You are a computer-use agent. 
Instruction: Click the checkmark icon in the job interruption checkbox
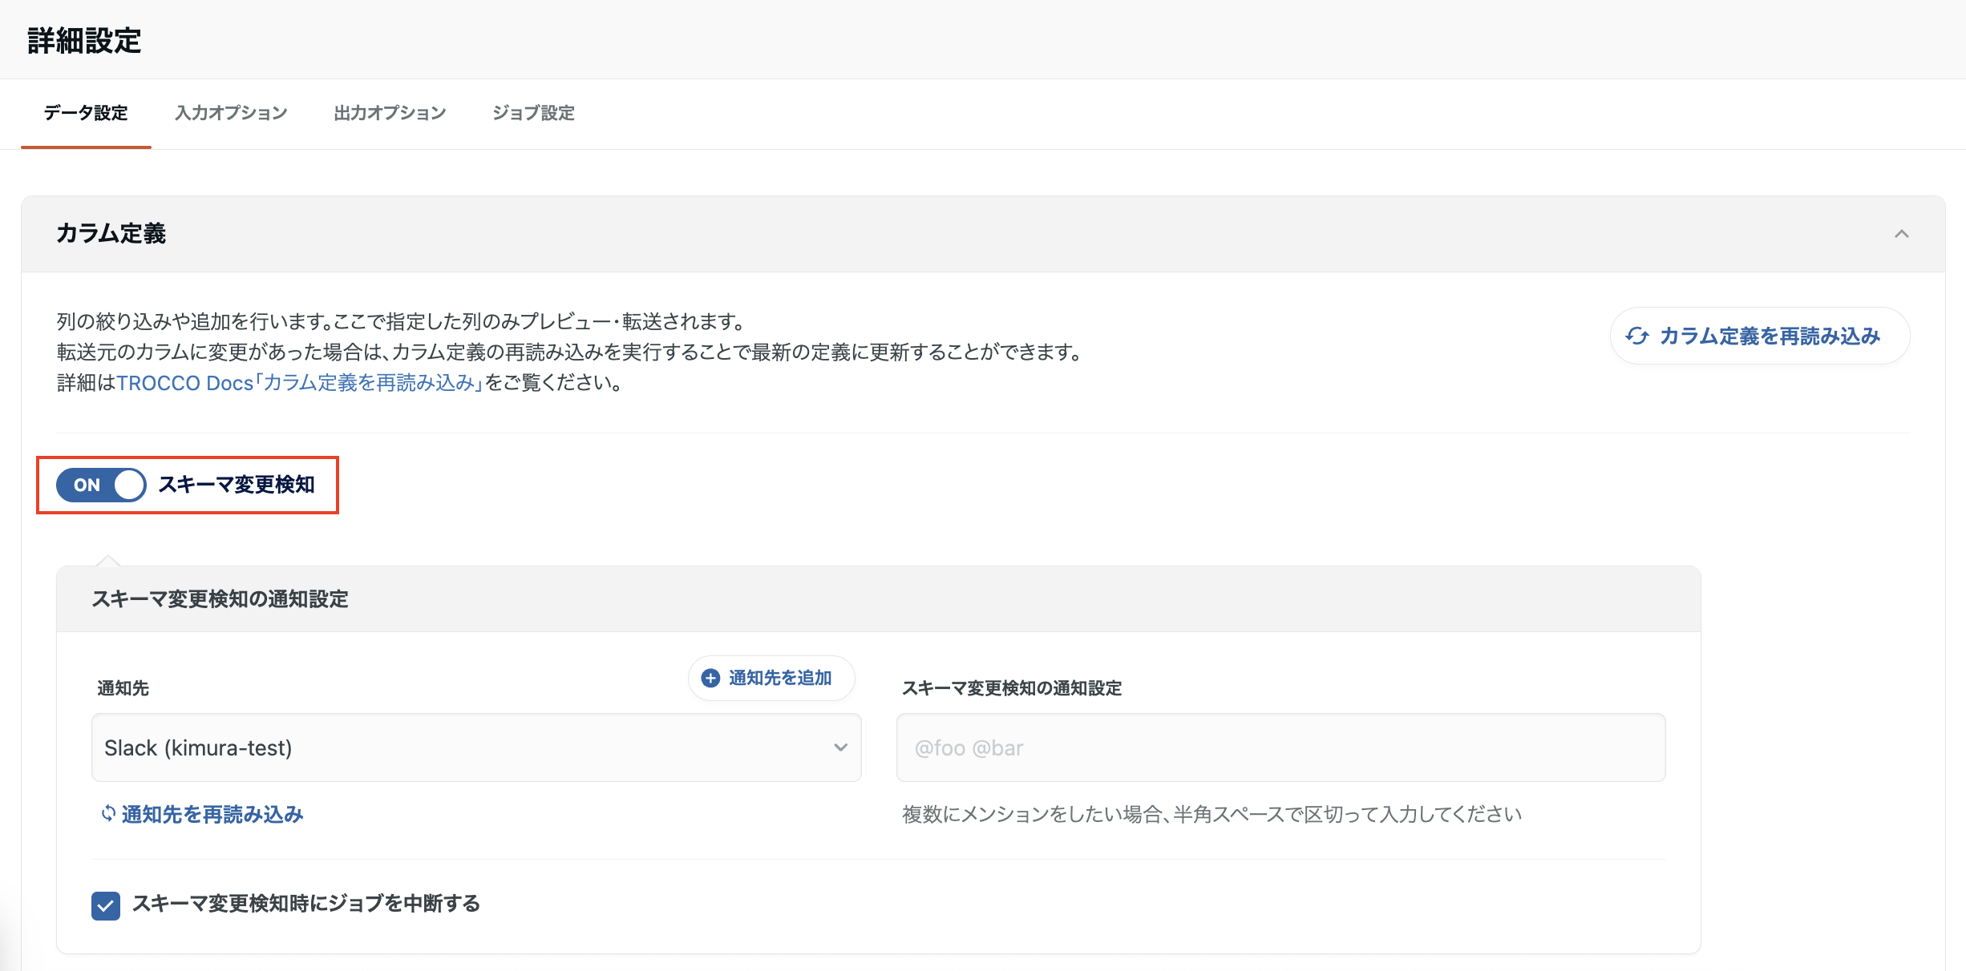pyautogui.click(x=105, y=905)
